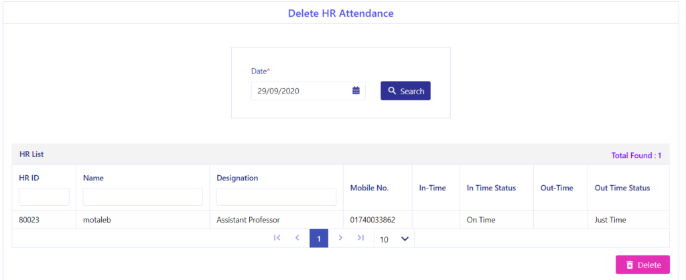The image size is (686, 280).
Task: Open the calendar date picker icon
Action: [356, 91]
